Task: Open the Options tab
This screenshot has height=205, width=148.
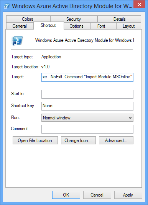Action: (x=77, y=26)
